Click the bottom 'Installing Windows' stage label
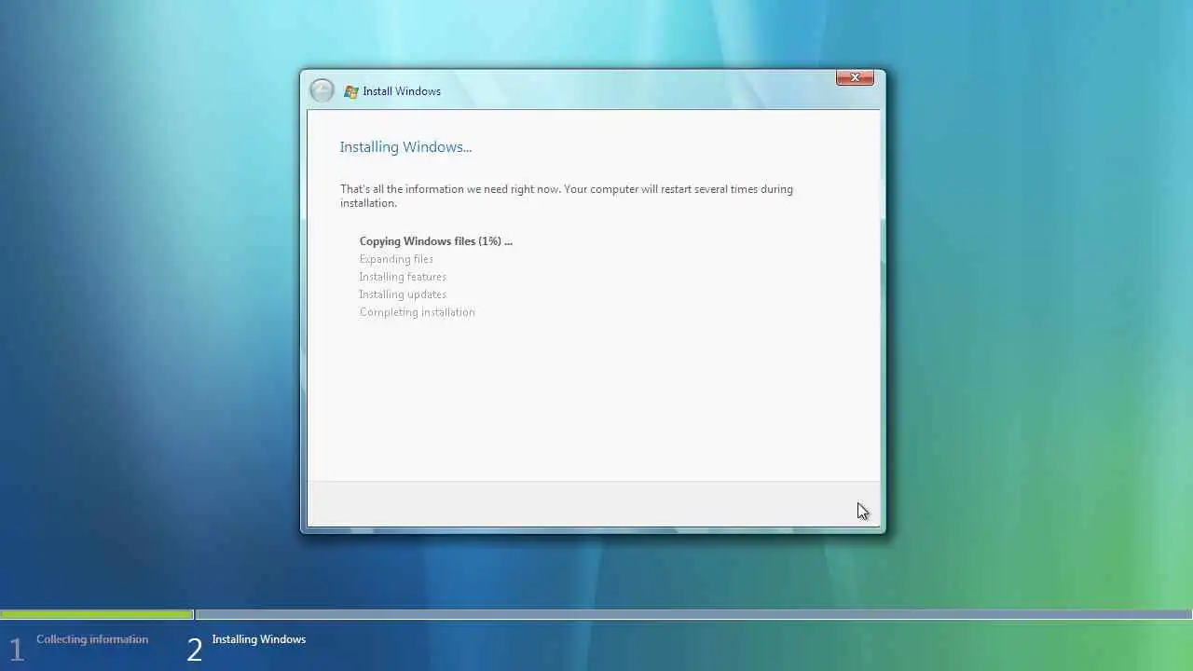 pyautogui.click(x=259, y=639)
